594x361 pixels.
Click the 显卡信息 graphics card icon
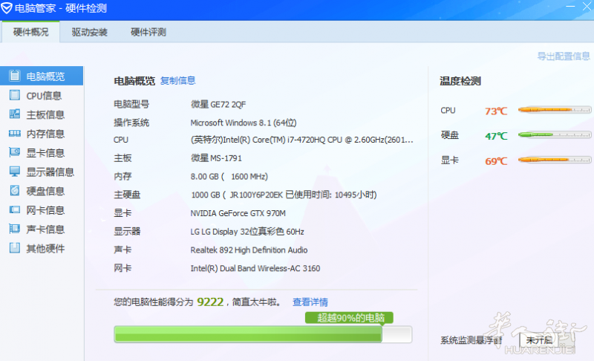14,152
